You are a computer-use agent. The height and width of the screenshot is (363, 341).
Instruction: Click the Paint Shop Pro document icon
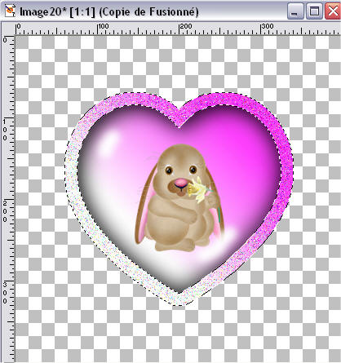point(10,11)
